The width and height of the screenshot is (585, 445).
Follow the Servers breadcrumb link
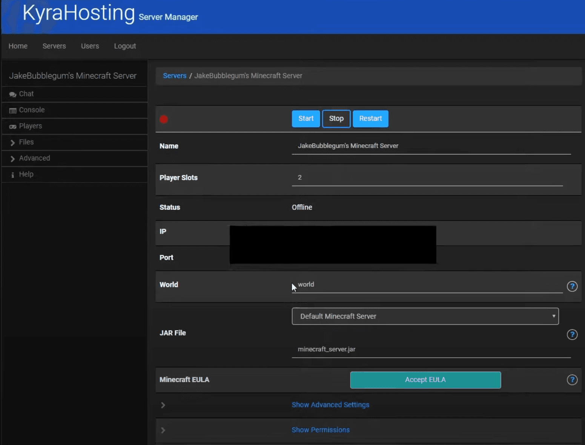click(175, 76)
